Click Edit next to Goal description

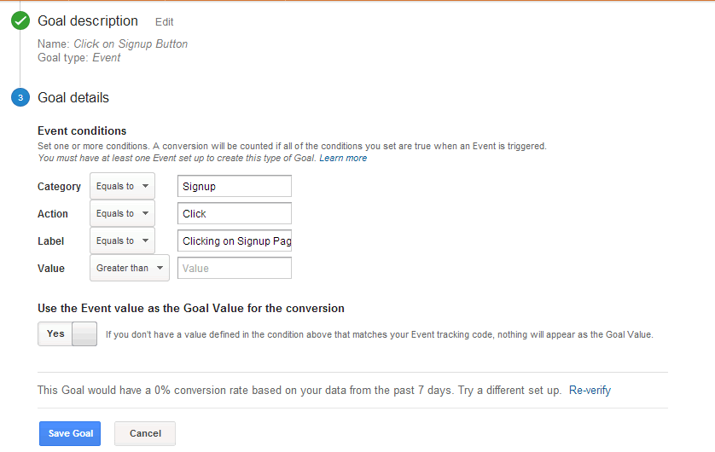165,22
